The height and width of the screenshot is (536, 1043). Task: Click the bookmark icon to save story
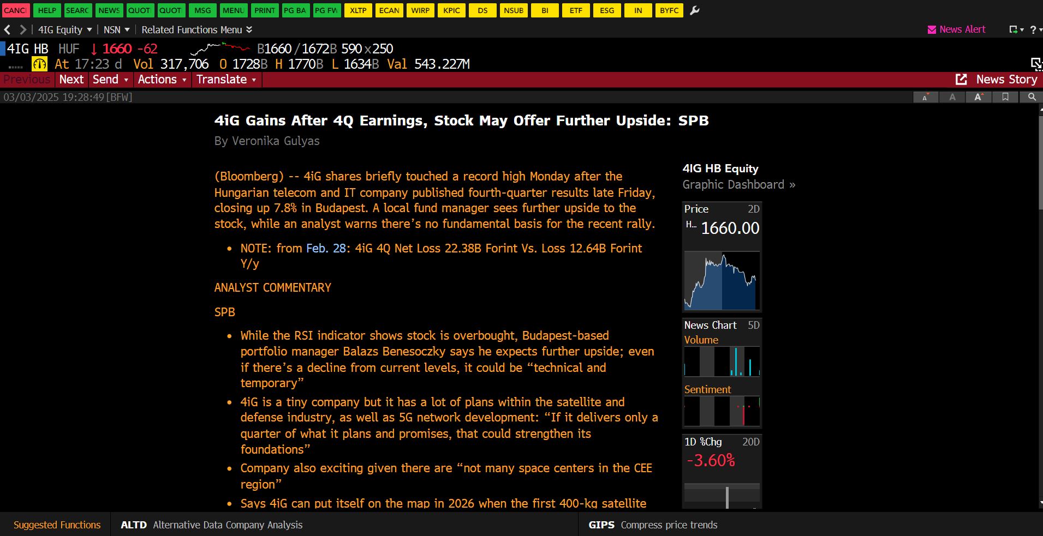point(1005,97)
